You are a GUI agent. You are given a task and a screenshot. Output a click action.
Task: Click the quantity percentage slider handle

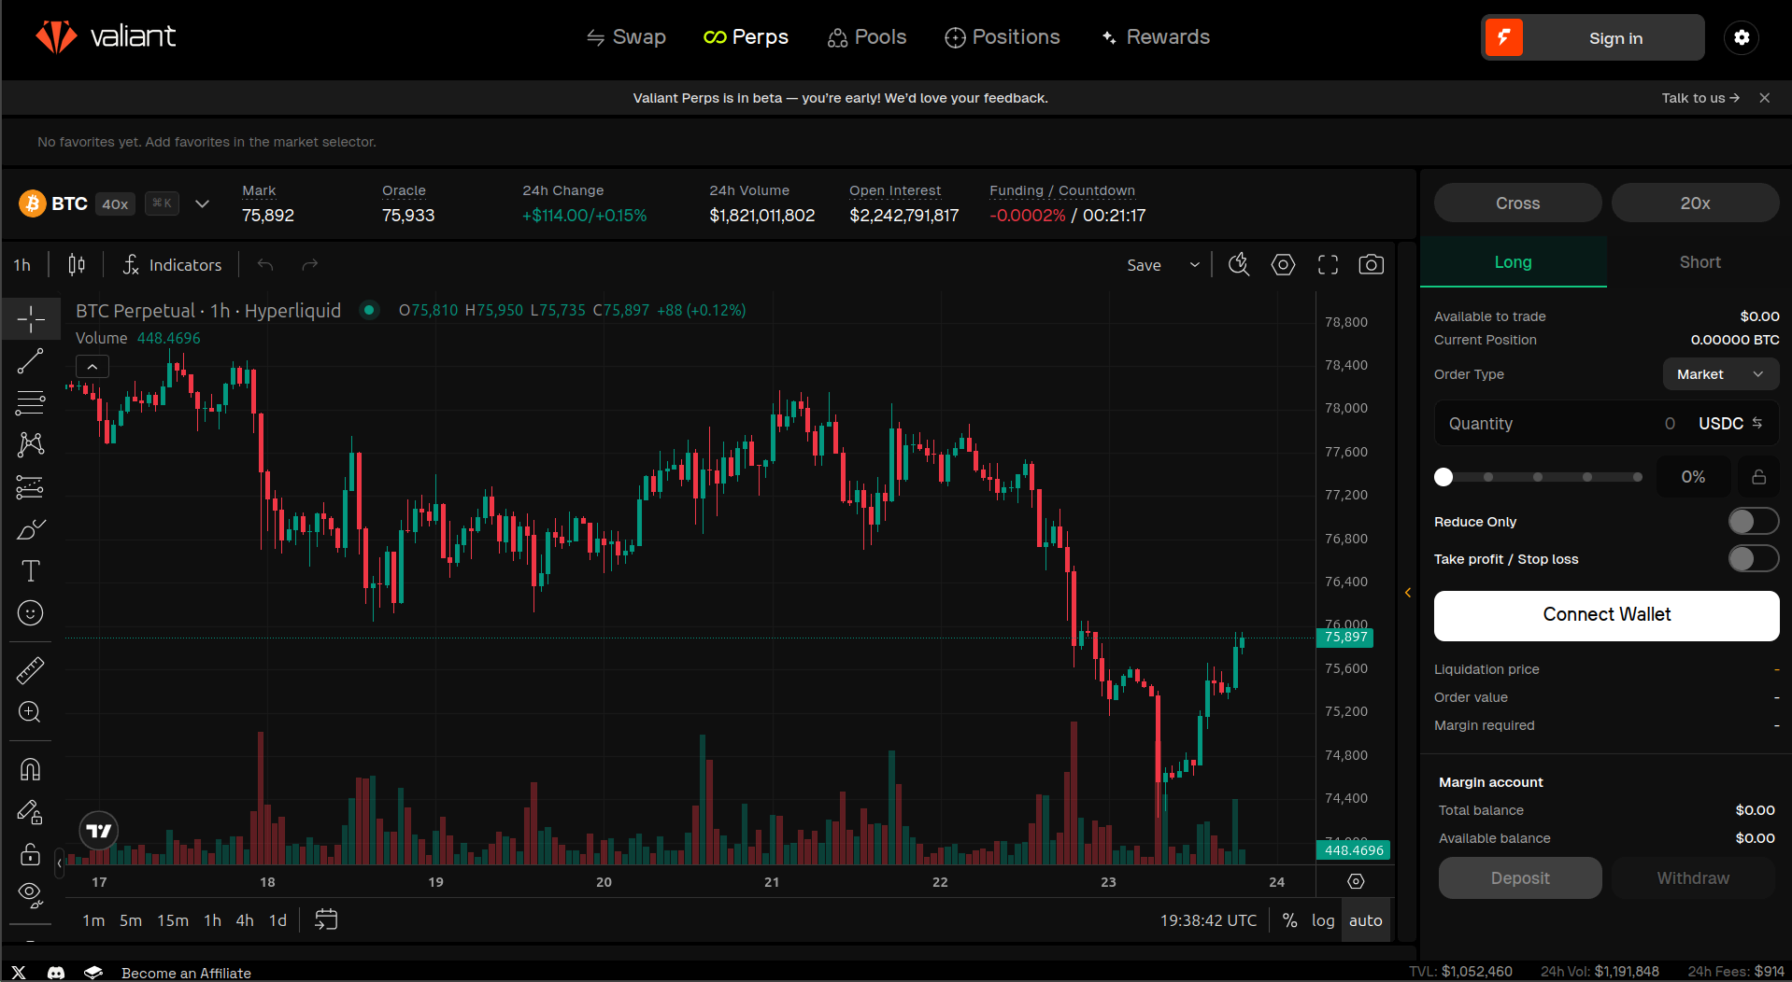[x=1444, y=477]
